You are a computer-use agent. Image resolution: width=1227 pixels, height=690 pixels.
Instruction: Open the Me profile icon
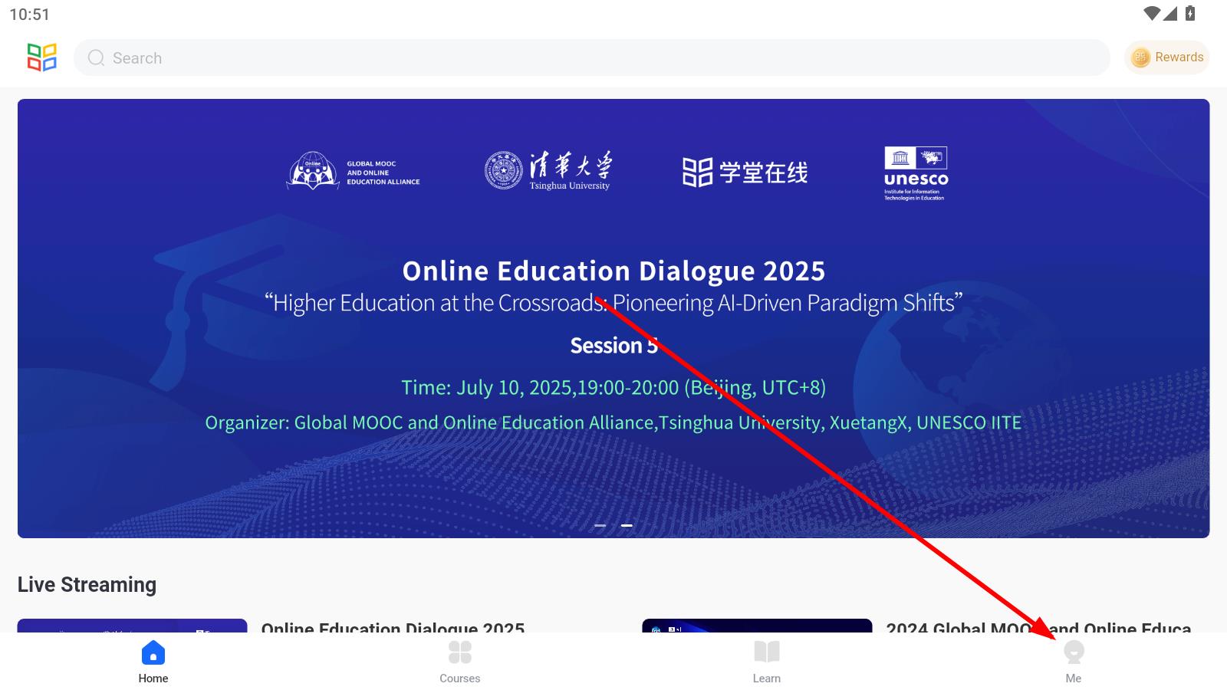1074,652
